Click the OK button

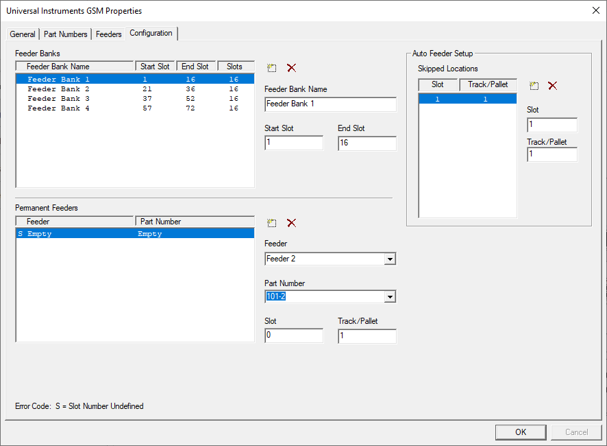(x=521, y=432)
